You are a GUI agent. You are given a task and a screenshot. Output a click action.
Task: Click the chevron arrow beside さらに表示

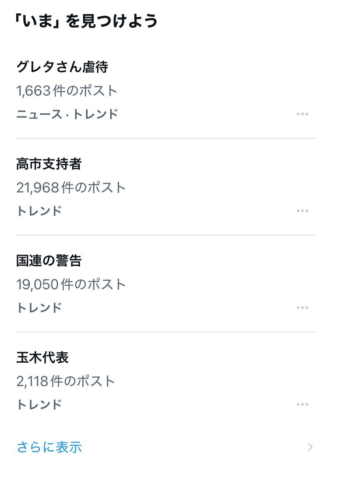310,447
